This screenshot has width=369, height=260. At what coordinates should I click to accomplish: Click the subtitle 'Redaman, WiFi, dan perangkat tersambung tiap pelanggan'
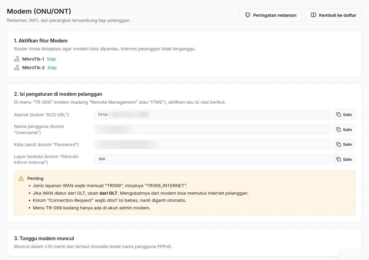[68, 20]
